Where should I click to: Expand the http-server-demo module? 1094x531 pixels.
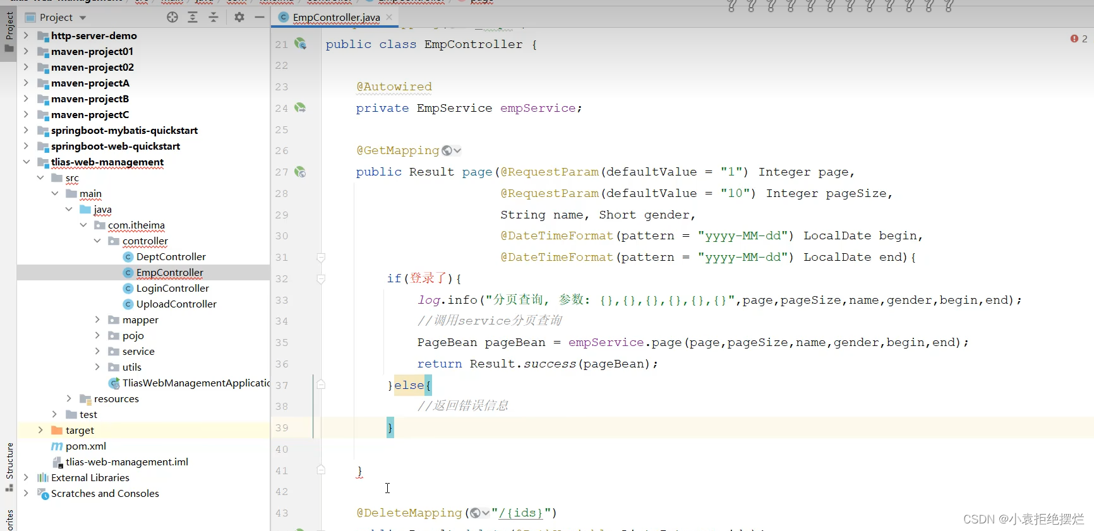[x=26, y=35]
